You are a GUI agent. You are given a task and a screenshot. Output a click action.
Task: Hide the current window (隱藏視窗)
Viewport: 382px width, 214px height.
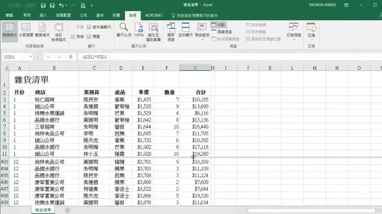(222, 32)
